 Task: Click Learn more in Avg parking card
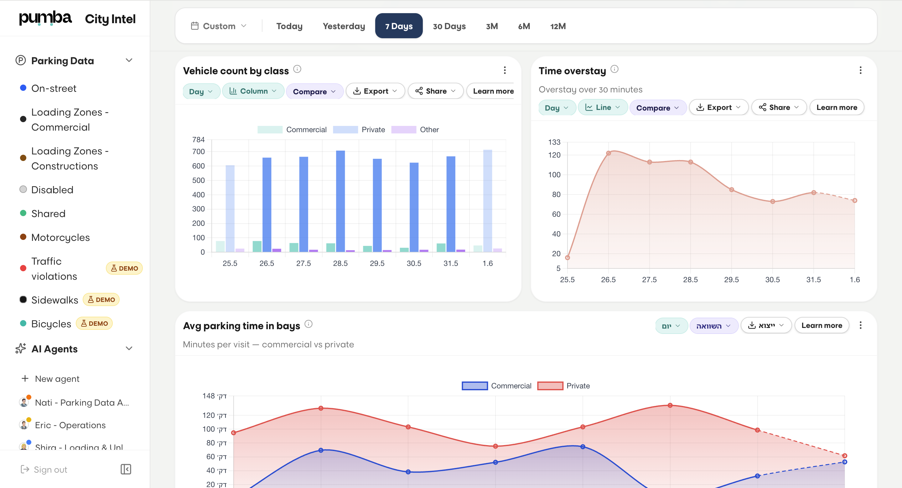pyautogui.click(x=822, y=325)
